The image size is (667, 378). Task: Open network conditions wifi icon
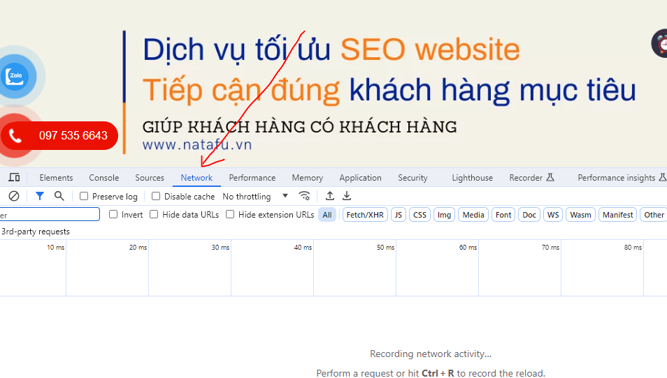[x=304, y=196]
